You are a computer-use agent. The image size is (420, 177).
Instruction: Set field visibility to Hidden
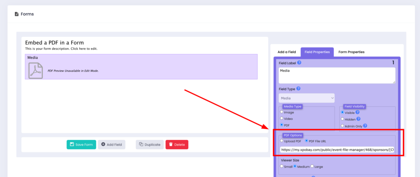343,119
